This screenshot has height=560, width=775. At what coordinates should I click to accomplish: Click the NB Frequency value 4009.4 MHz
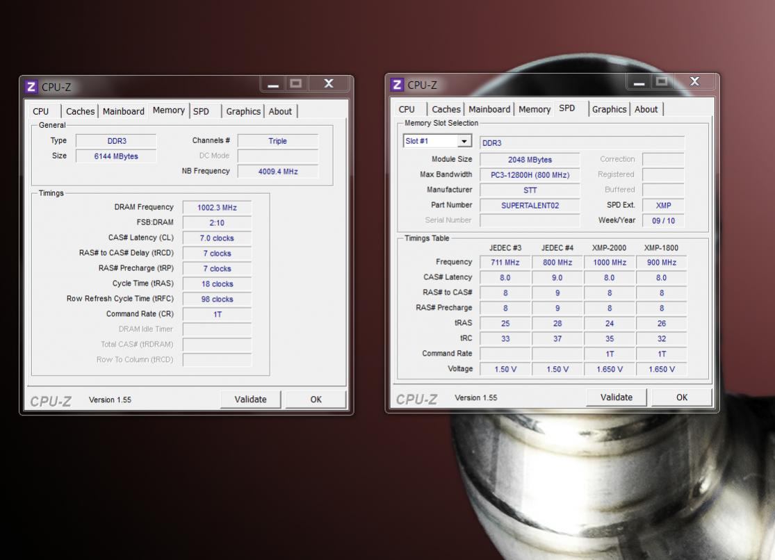(278, 172)
